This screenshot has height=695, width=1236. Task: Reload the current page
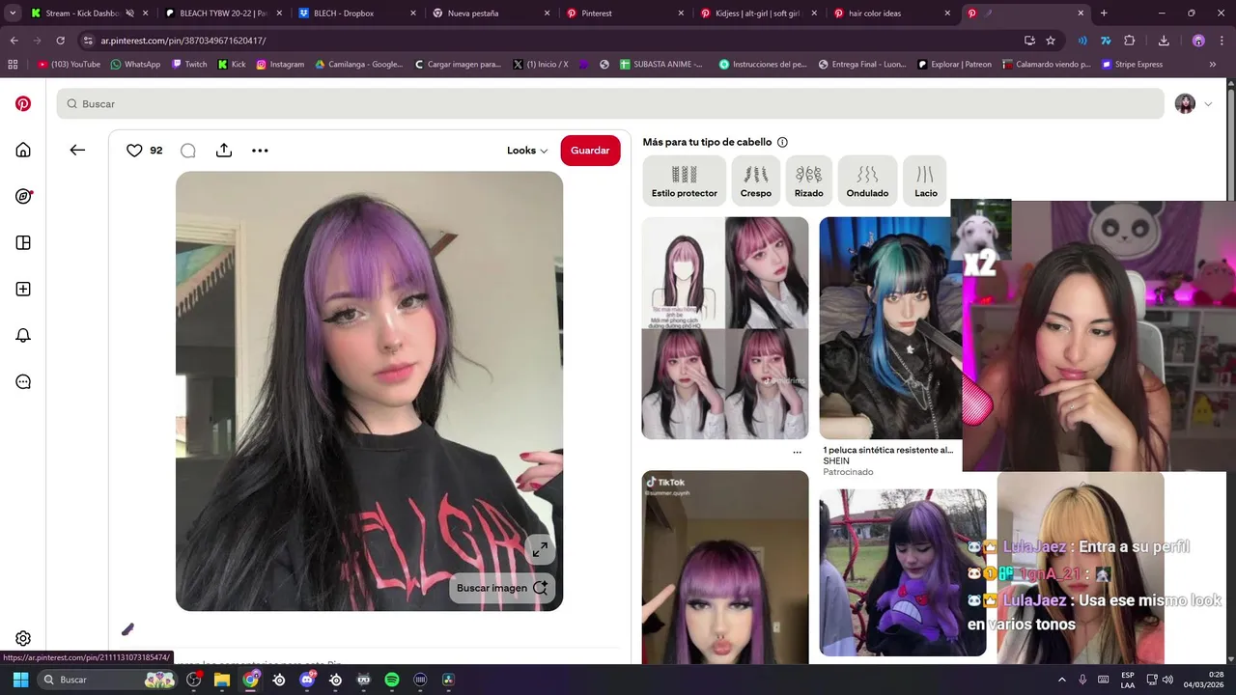point(60,41)
